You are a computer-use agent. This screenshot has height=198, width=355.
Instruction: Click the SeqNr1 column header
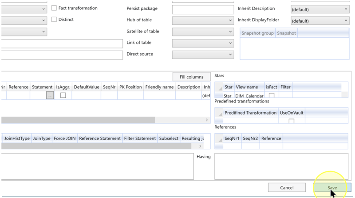(x=232, y=139)
